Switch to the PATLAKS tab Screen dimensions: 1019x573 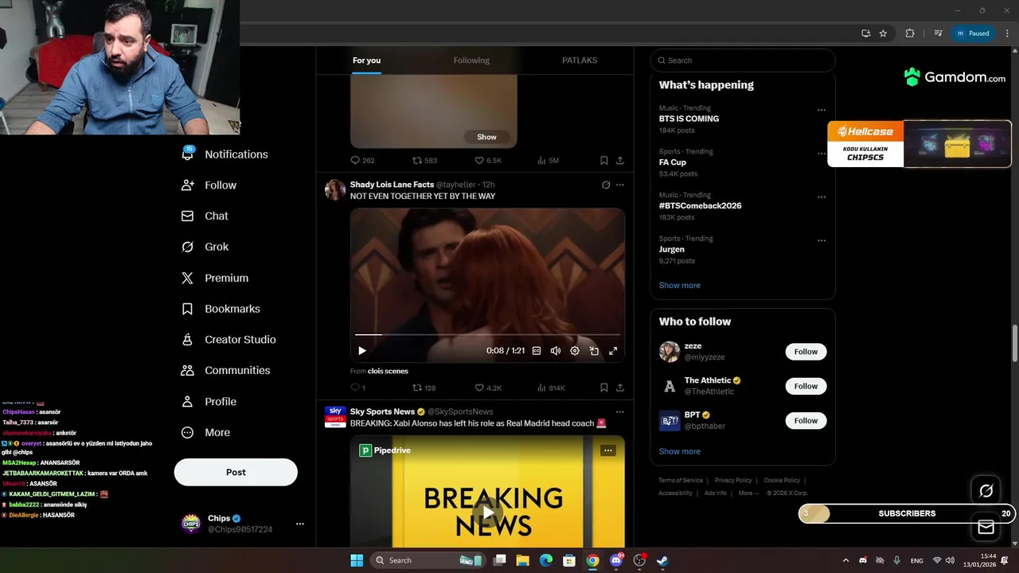(x=580, y=60)
